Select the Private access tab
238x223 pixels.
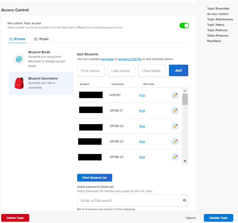17,39
